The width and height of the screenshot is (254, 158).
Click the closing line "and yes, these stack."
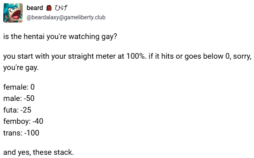[39, 152]
